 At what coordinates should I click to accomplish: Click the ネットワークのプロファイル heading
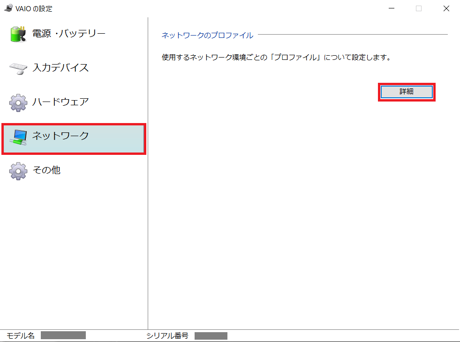(x=207, y=35)
